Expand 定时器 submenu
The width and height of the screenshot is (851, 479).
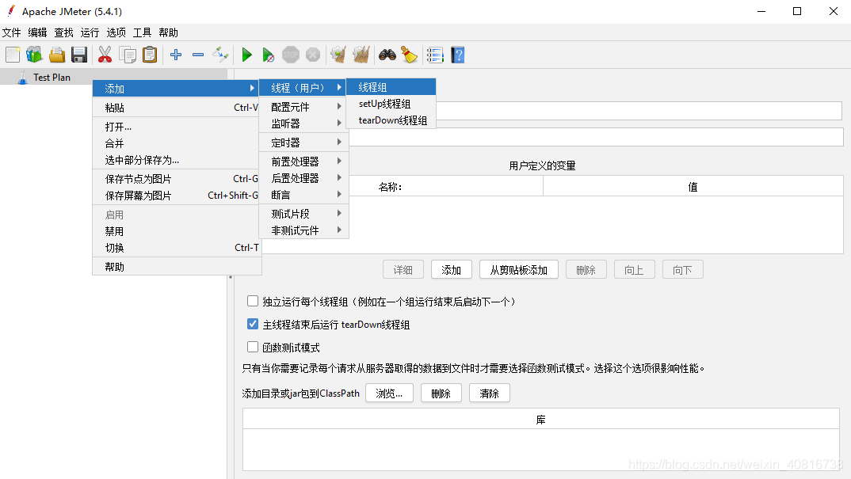click(x=304, y=143)
